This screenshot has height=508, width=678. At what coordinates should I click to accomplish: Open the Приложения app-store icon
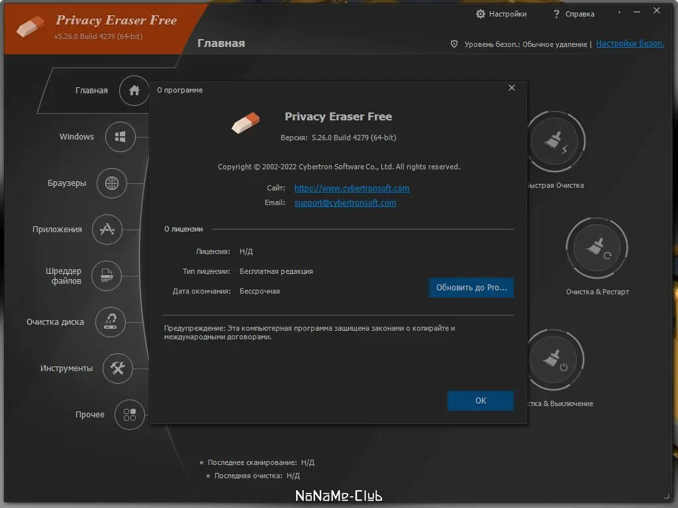(107, 230)
